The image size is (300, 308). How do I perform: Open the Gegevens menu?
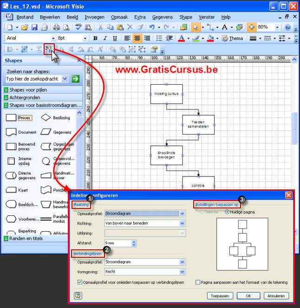pos(163,17)
